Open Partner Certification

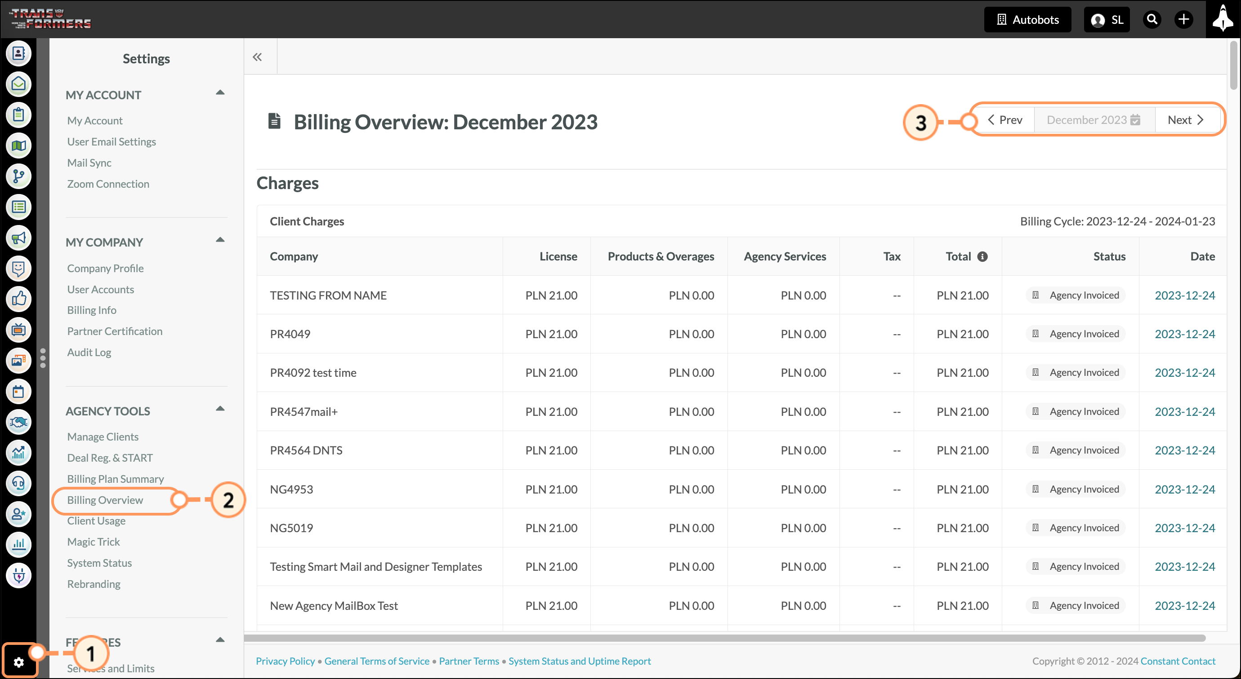click(115, 331)
